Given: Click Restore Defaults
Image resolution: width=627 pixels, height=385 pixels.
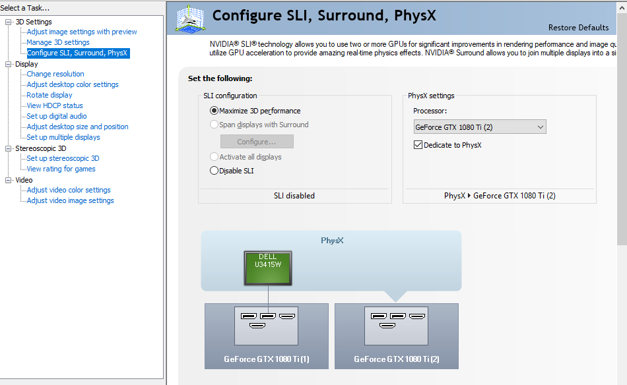Looking at the screenshot, I should click(578, 28).
